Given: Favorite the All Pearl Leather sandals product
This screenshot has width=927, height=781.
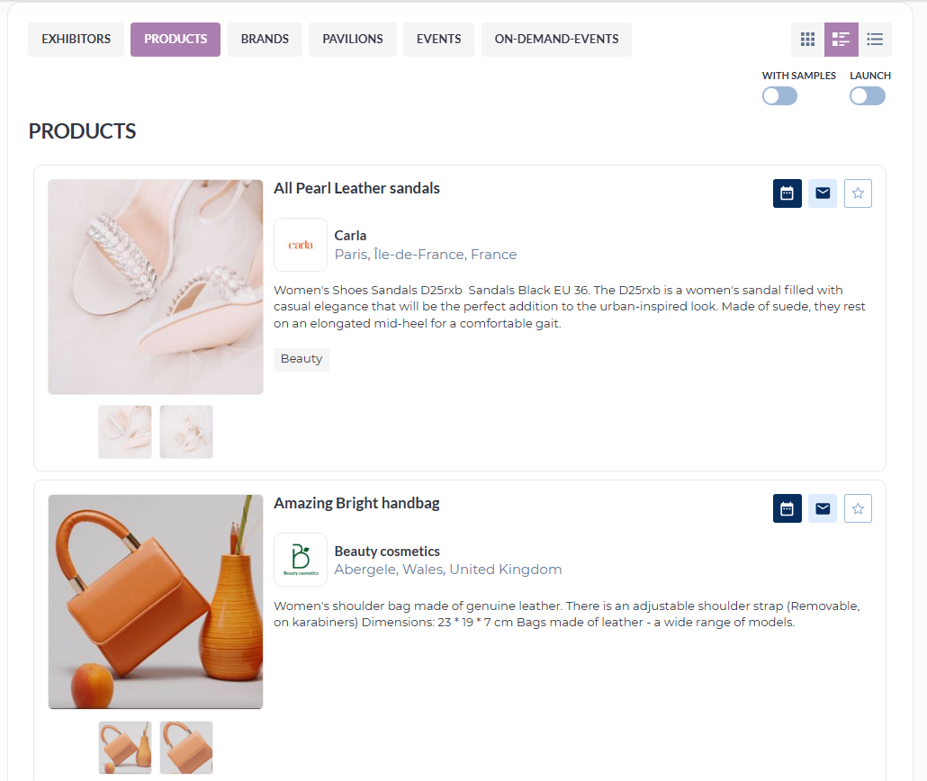Looking at the screenshot, I should click(858, 193).
